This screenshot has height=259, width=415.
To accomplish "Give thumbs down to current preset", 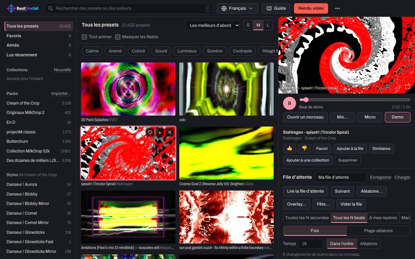I will [x=304, y=149].
